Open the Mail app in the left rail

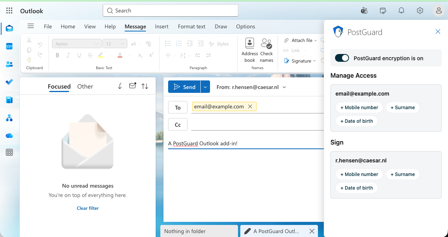9,28
